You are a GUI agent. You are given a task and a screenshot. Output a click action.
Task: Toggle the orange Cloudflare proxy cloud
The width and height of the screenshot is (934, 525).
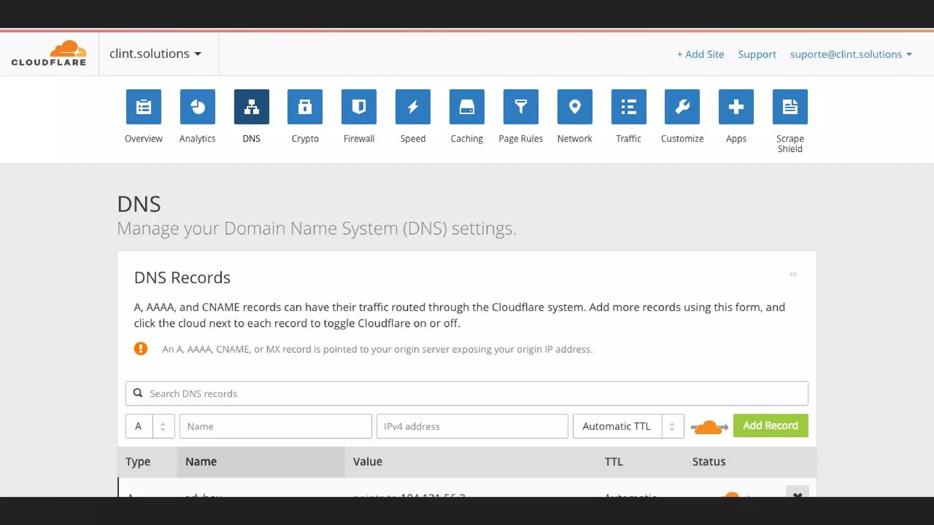click(709, 427)
